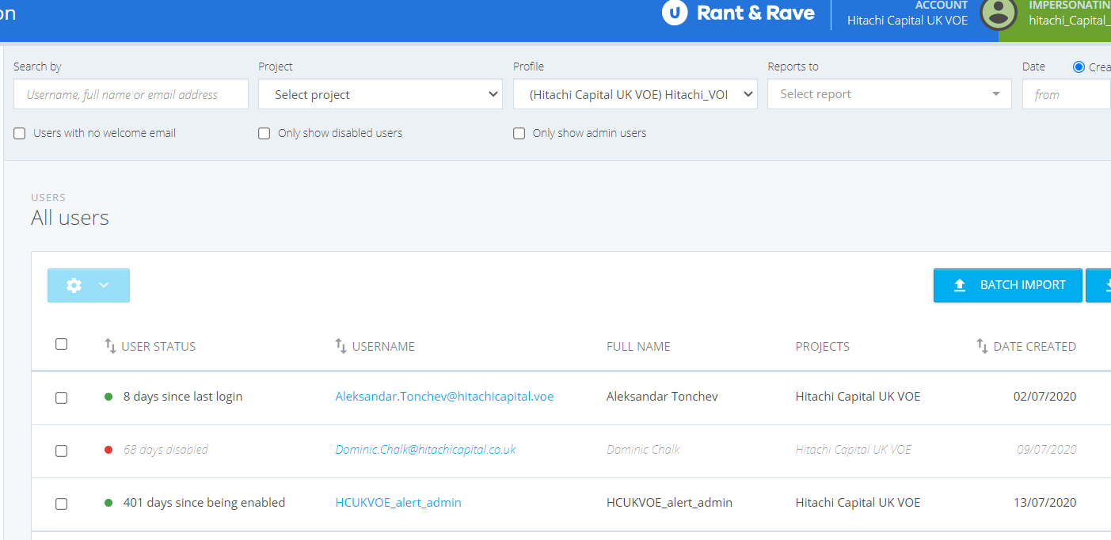1111x540 pixels.
Task: Sort by User Status arrows icon
Action: (111, 346)
